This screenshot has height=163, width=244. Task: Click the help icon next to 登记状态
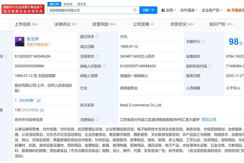pyautogui.click(x=97, y=36)
